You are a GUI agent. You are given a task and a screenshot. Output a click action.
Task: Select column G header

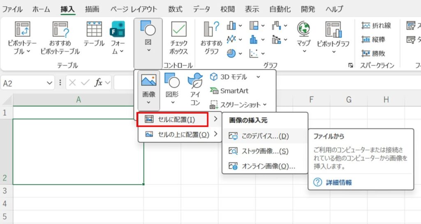click(349, 100)
